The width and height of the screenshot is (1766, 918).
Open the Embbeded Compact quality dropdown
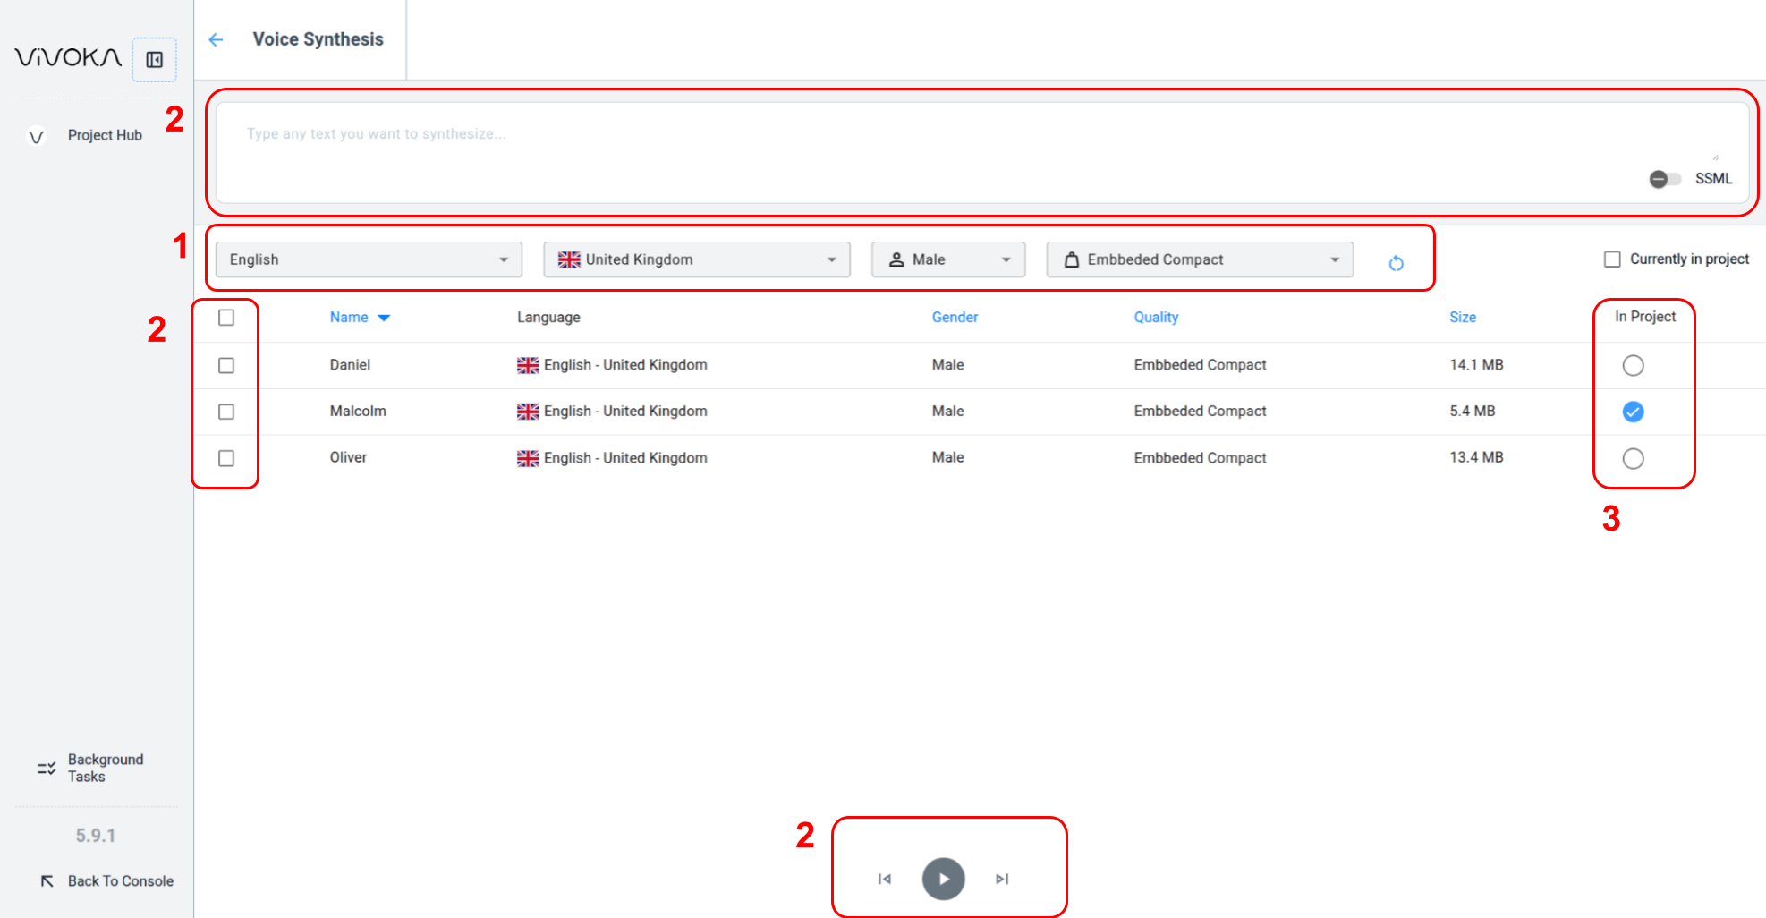coord(1199,259)
